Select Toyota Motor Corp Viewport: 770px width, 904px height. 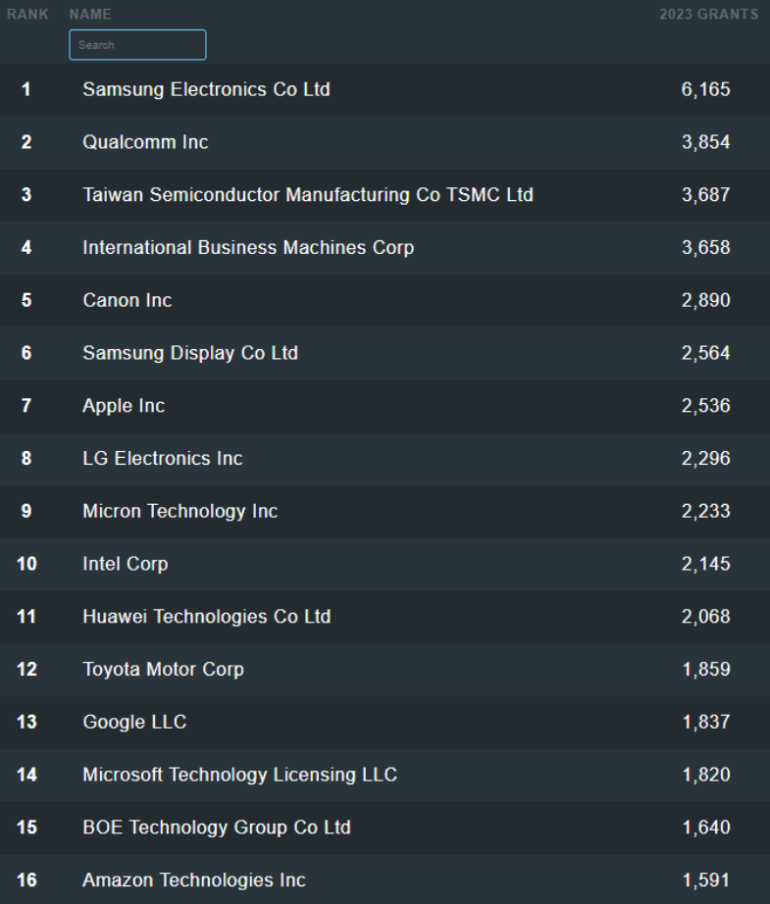163,670
